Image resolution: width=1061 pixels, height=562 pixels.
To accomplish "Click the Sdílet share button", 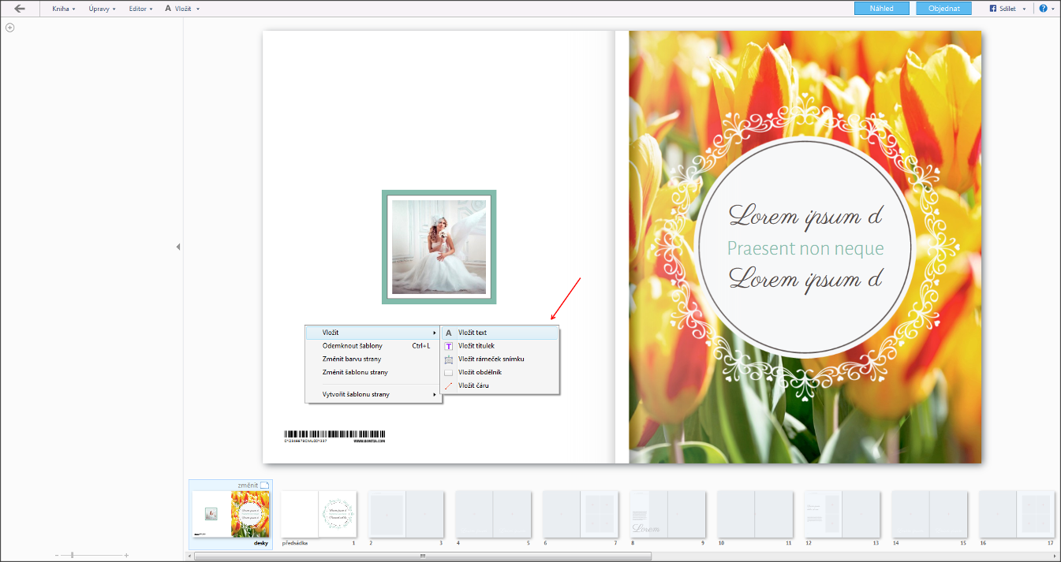I will pyautogui.click(x=1007, y=9).
